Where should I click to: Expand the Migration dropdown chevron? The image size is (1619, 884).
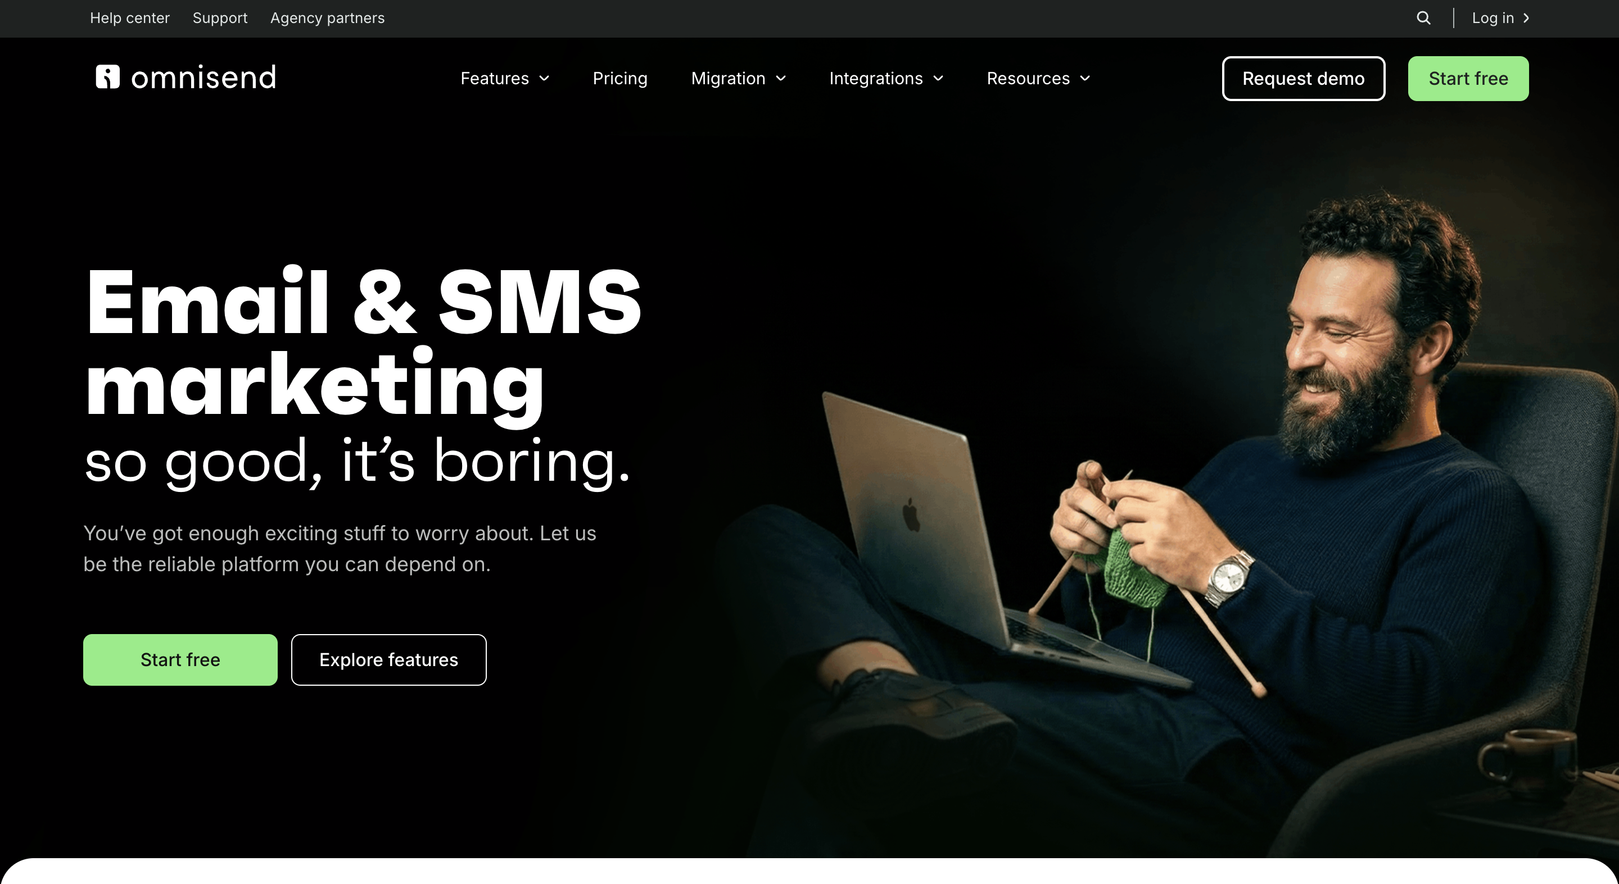[781, 79]
